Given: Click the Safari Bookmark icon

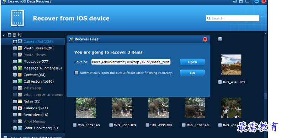Looking at the screenshot, I should (x=20, y=128).
